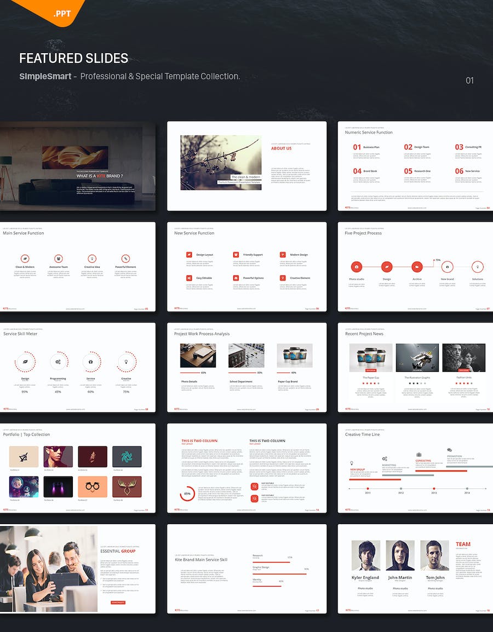The width and height of the screenshot is (493, 632).
Task: Click the red 'TEAM' heading
Action: pos(463,544)
